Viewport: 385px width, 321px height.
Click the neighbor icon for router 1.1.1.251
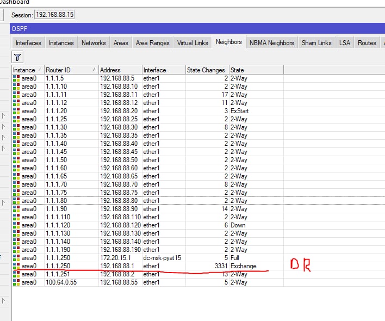point(16,274)
